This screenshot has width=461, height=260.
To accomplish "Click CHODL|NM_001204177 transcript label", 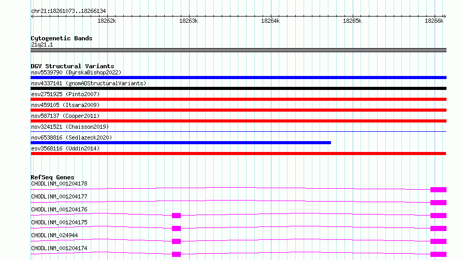I will pyautogui.click(x=59, y=196).
